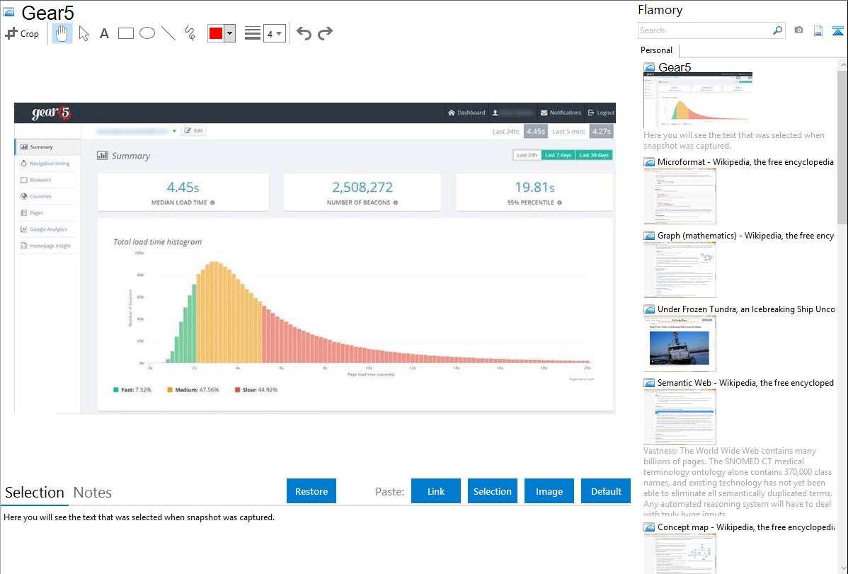Select the freehand scribble tool
The width and height of the screenshot is (848, 574).
click(x=190, y=33)
